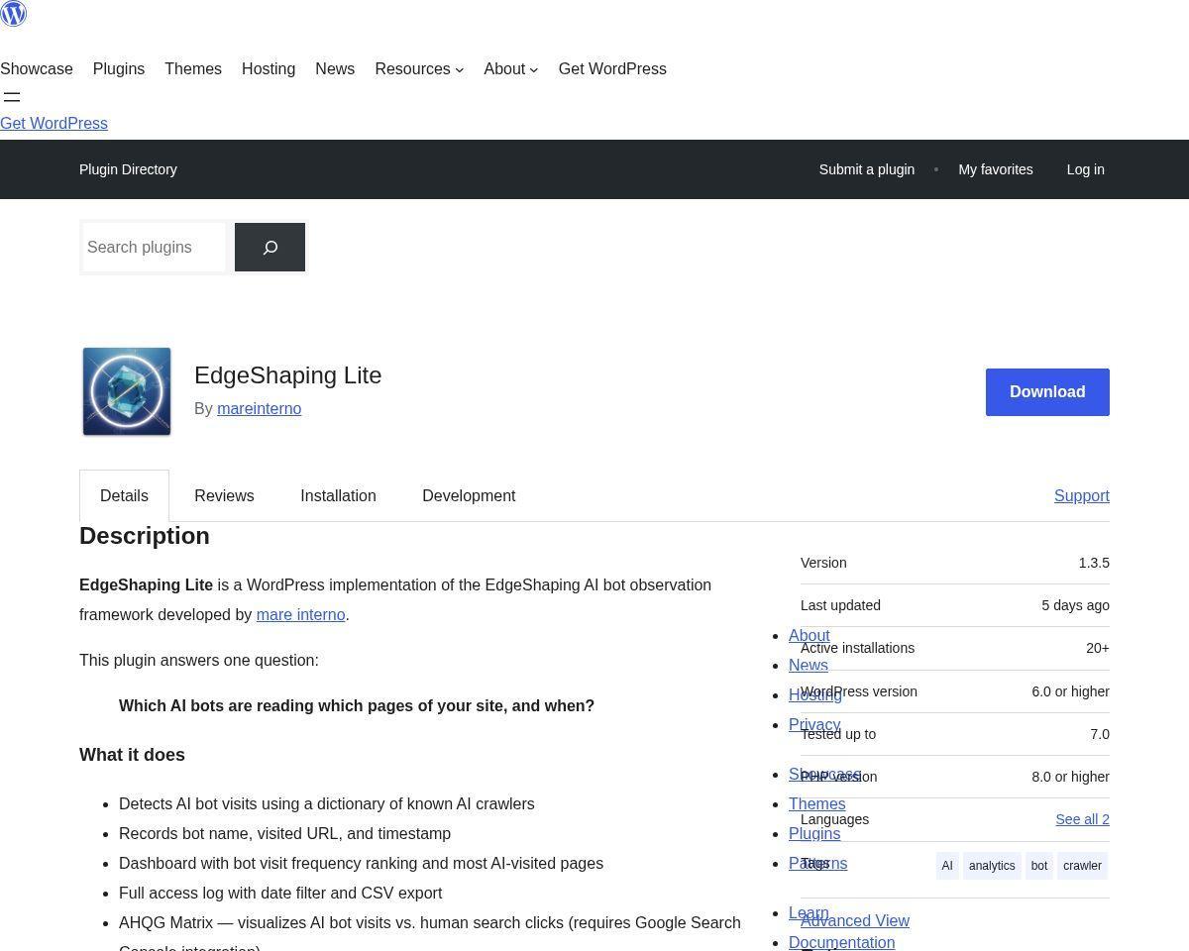Click 'Full access log with date filter' item

click(280, 894)
